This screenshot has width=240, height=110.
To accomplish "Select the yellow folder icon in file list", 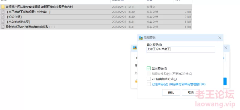I will coord(3,7).
